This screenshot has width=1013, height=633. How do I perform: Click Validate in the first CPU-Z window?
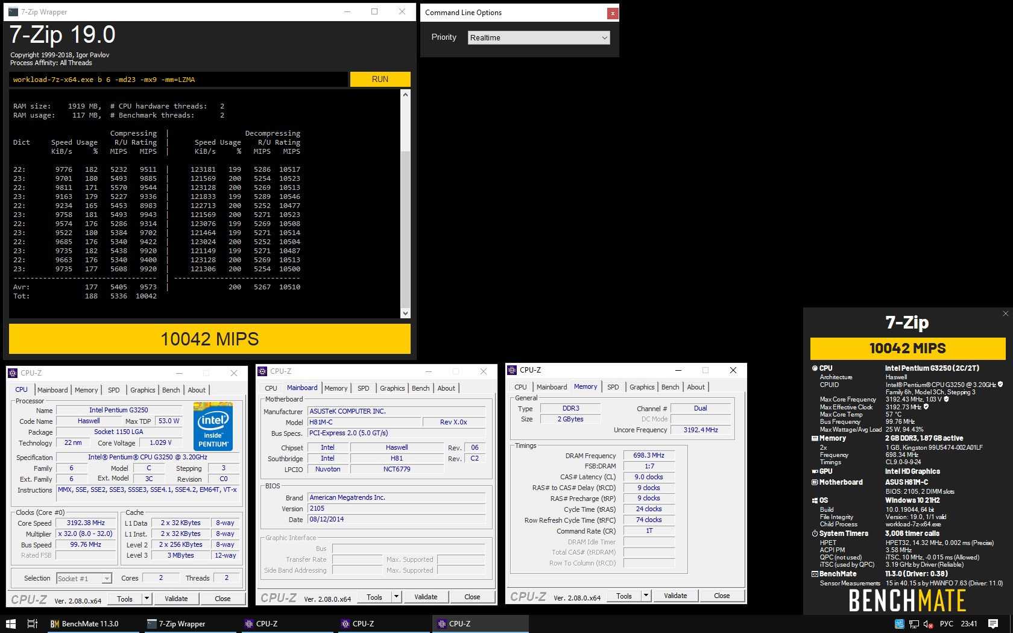176,599
